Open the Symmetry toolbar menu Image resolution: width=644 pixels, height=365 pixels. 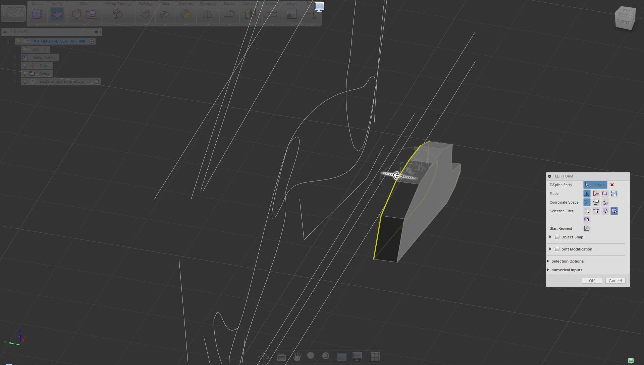click(208, 4)
